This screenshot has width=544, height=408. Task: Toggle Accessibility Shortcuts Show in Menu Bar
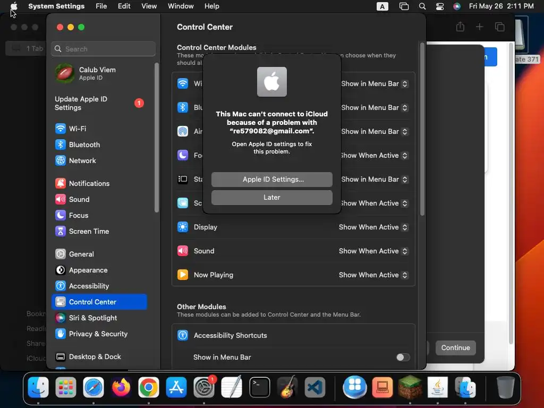coord(403,357)
